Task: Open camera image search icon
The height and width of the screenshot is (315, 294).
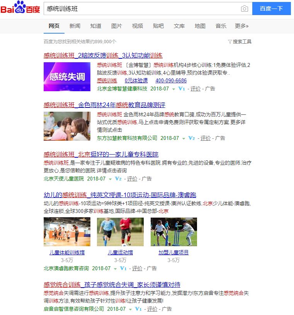Action: (245, 9)
